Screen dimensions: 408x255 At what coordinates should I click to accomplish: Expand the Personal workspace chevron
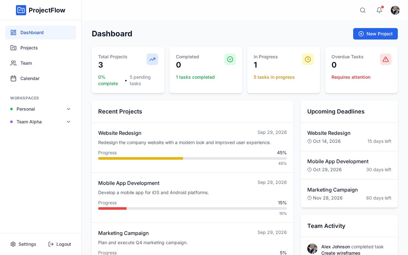click(69, 109)
